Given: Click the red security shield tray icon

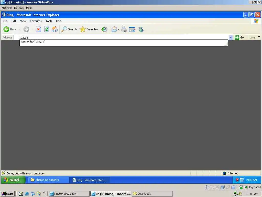Looking at the screenshot, I should [x=237, y=180].
